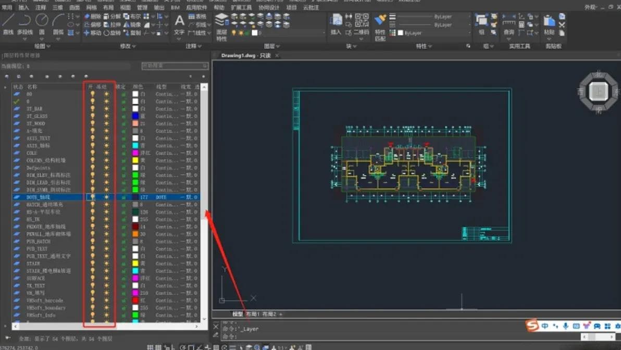Image resolution: width=621 pixels, height=350 pixels.
Task: Click the QR code (二维码) tool
Action: (361, 24)
